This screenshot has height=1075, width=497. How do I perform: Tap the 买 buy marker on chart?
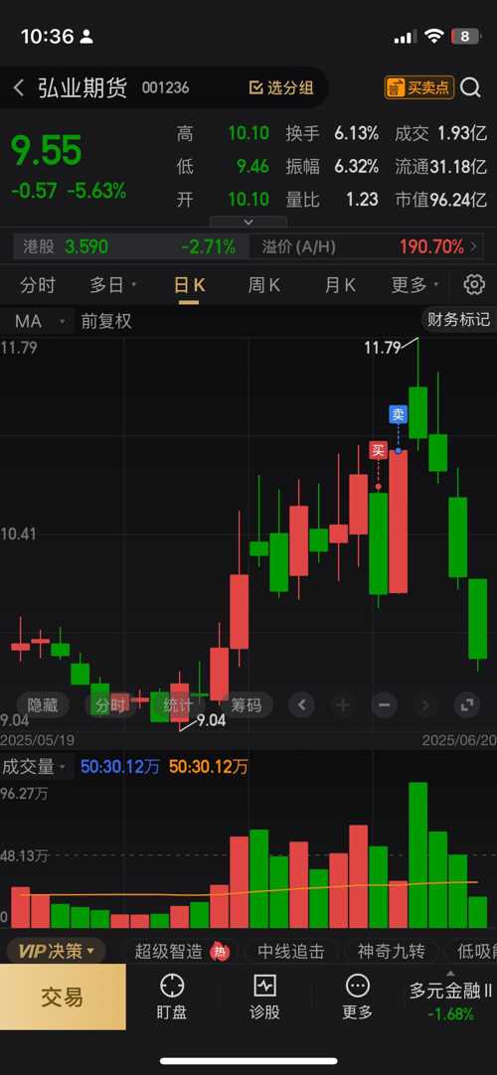pos(379,450)
